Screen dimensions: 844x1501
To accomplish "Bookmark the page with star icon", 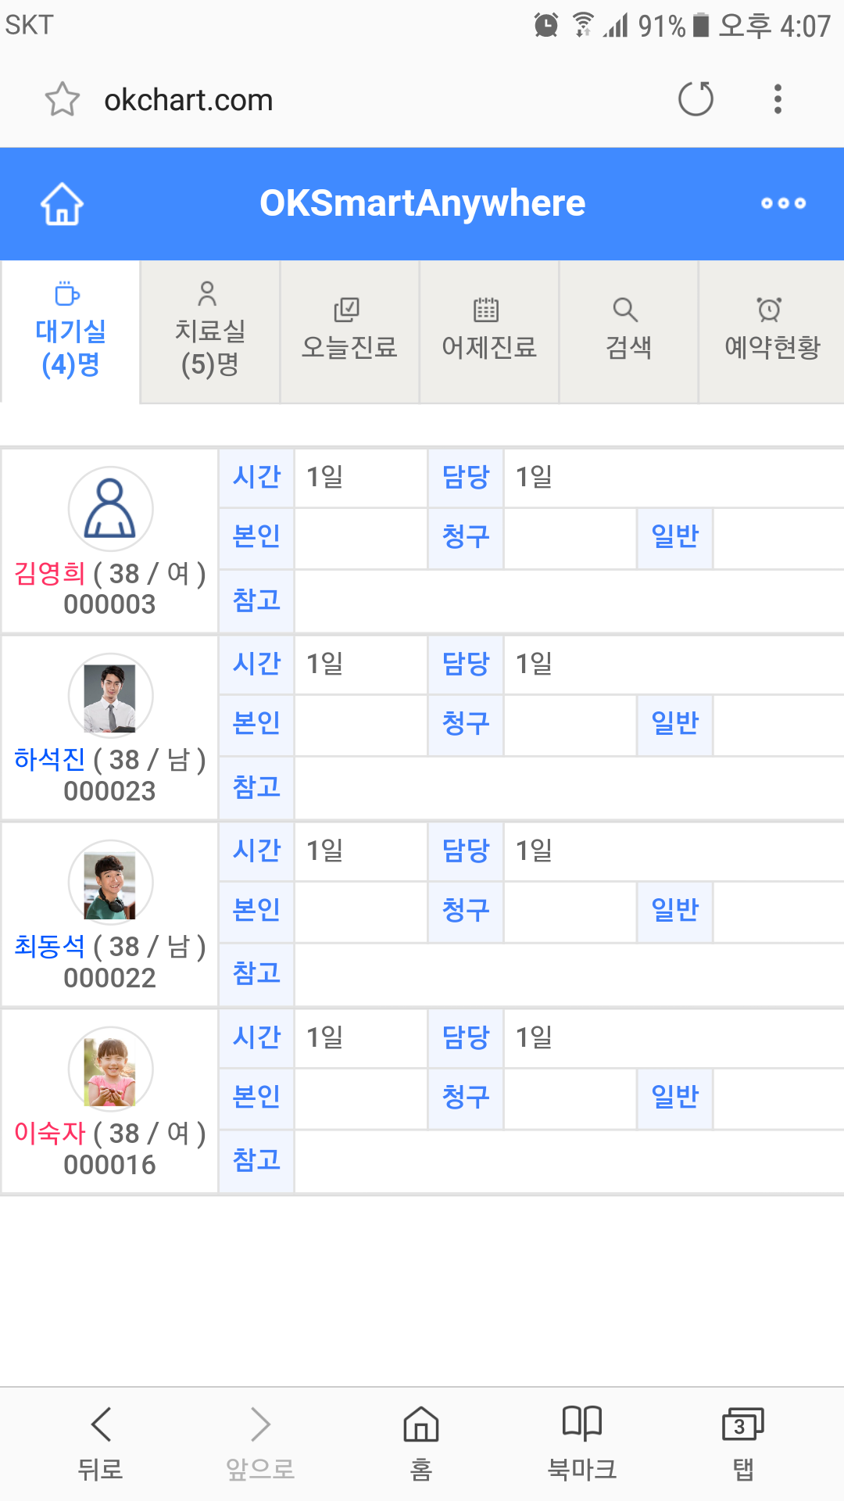I will coord(63,99).
